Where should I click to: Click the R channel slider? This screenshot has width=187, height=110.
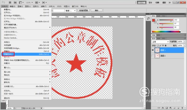click(166, 20)
